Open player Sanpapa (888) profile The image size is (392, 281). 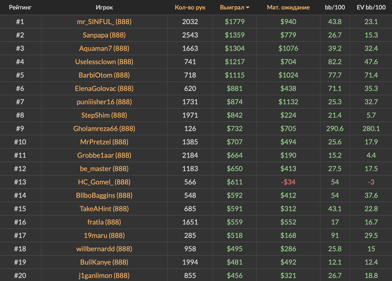104,35
